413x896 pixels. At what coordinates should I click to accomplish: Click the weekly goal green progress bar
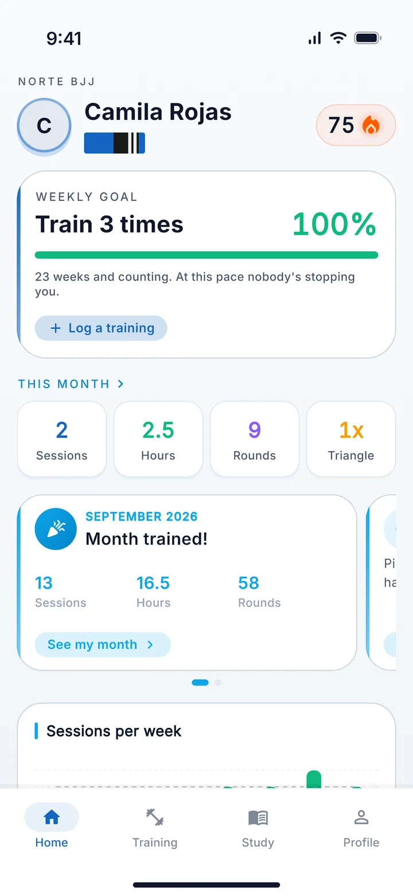[206, 255]
